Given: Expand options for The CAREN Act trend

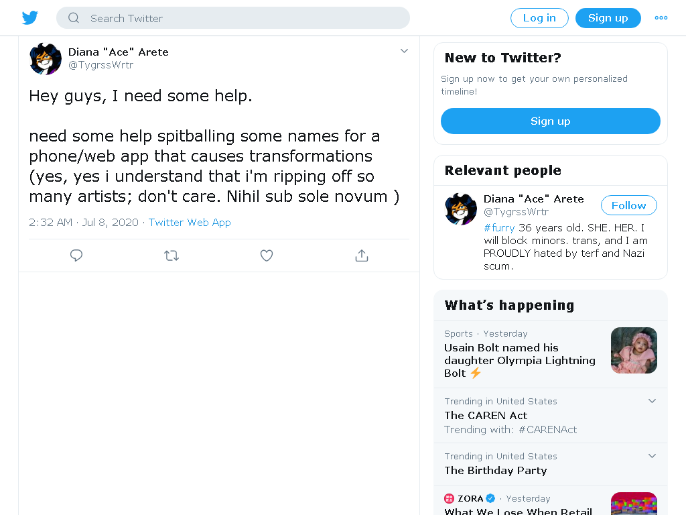Looking at the screenshot, I should 652,401.
